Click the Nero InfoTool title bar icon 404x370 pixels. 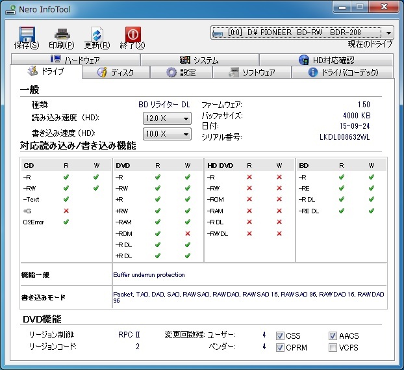pos(10,8)
